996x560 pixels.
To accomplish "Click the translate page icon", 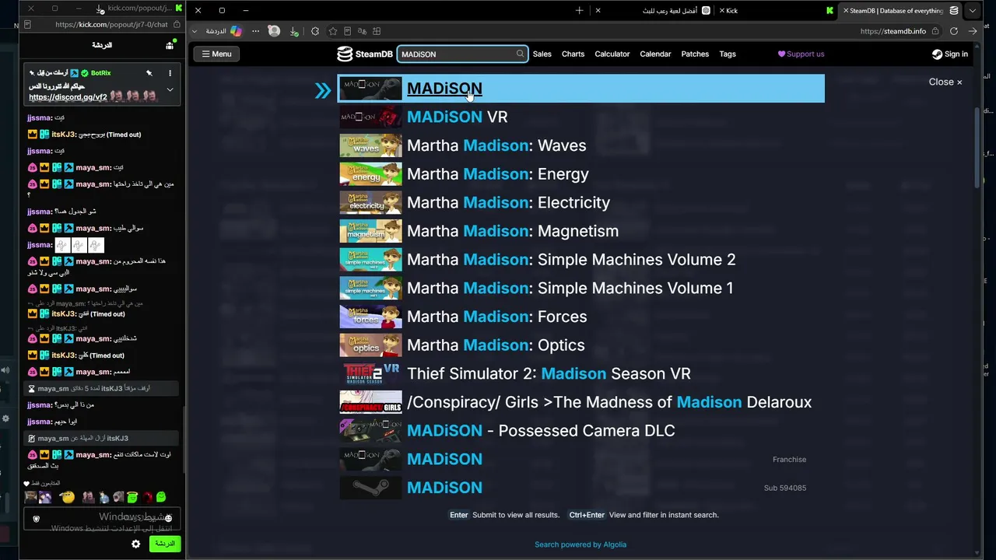I will pos(362,31).
